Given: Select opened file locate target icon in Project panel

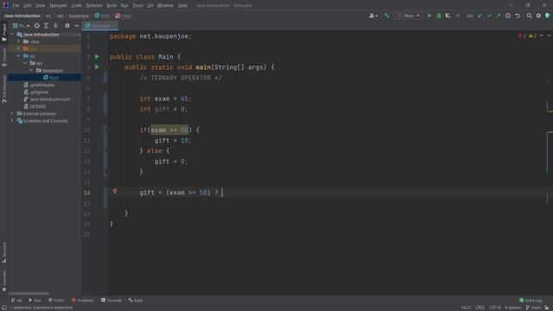Looking at the screenshot, I should 36,26.
